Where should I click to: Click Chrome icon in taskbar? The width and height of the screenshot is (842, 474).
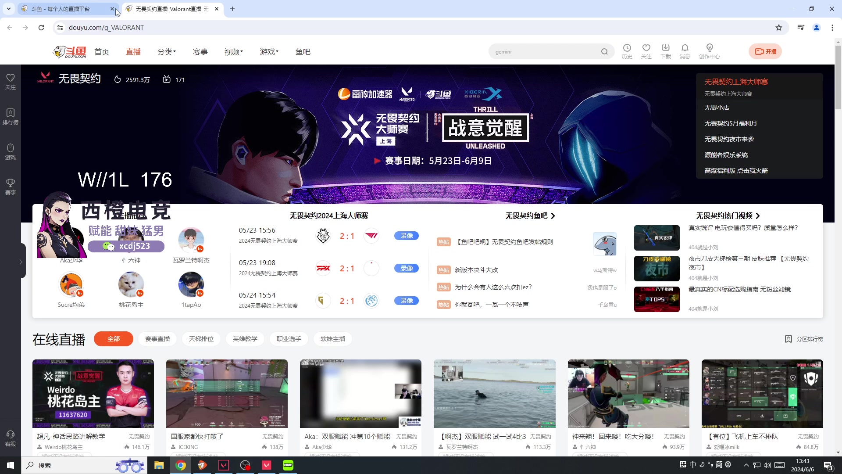[x=180, y=465]
